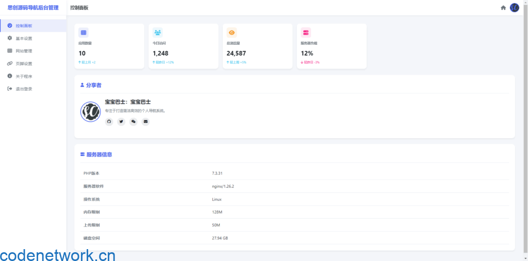Click the blue grid icon on 应用数量 card
The image size is (528, 261).
coord(84,32)
